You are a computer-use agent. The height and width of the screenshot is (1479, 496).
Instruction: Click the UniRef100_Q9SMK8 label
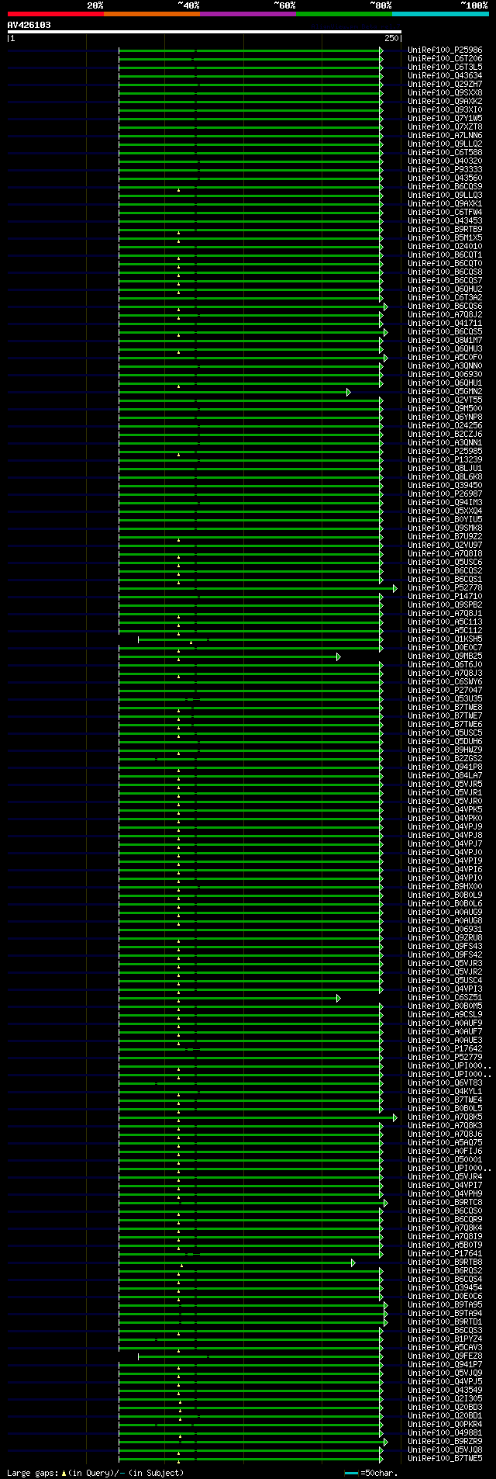pos(445,528)
